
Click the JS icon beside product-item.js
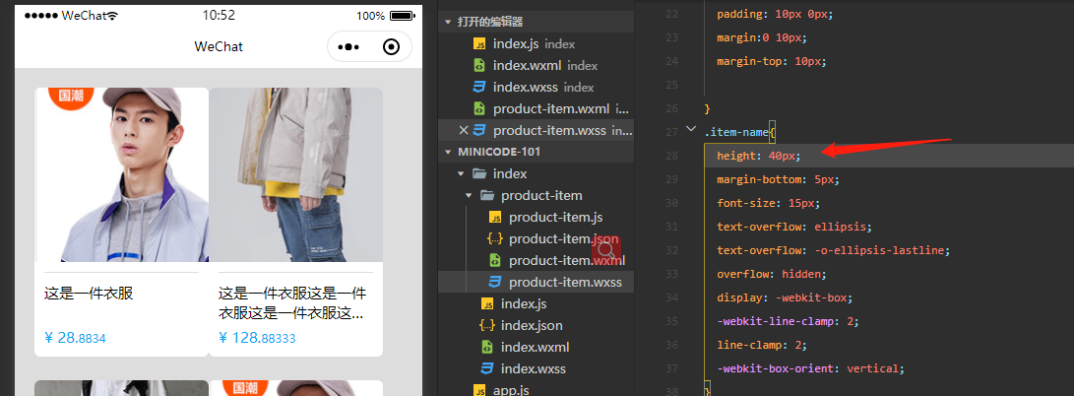495,217
